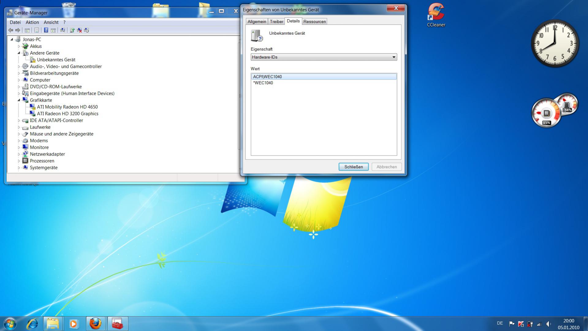Collapse the Grafikkarte category arrow
The image size is (588, 331).
pyautogui.click(x=19, y=100)
